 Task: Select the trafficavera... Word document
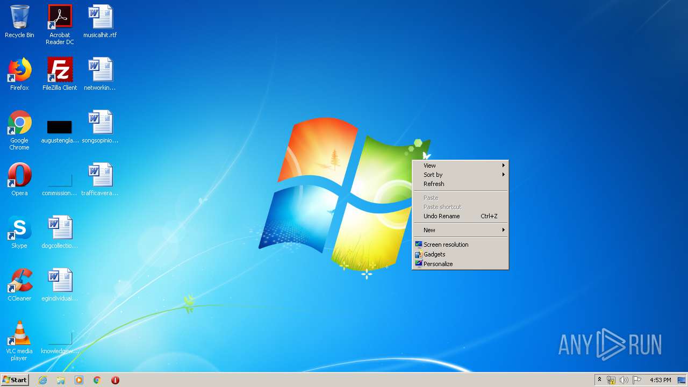click(100, 180)
